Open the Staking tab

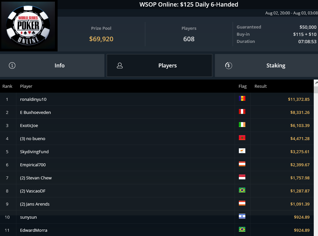pyautogui.click(x=267, y=65)
